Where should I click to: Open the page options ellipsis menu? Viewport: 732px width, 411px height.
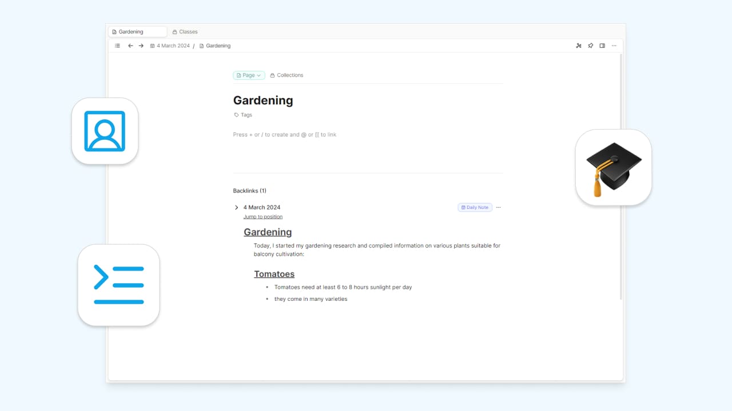click(x=614, y=46)
